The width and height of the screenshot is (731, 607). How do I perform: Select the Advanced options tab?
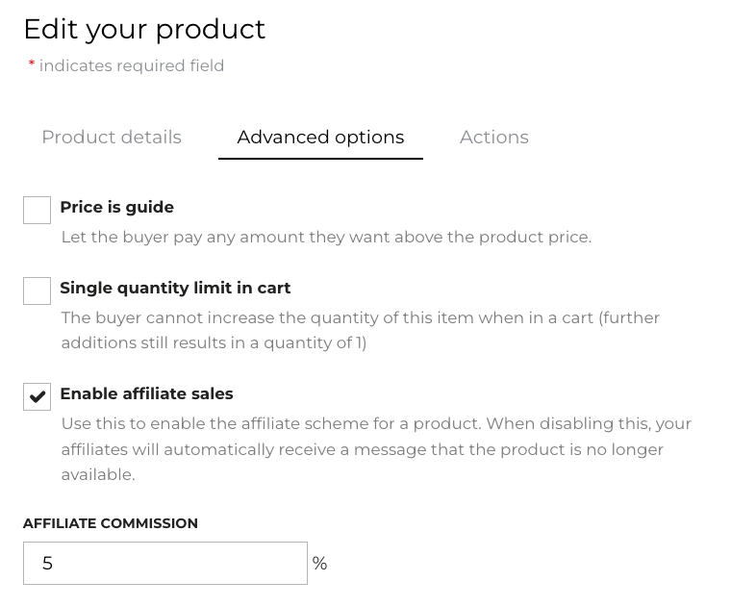click(x=320, y=138)
